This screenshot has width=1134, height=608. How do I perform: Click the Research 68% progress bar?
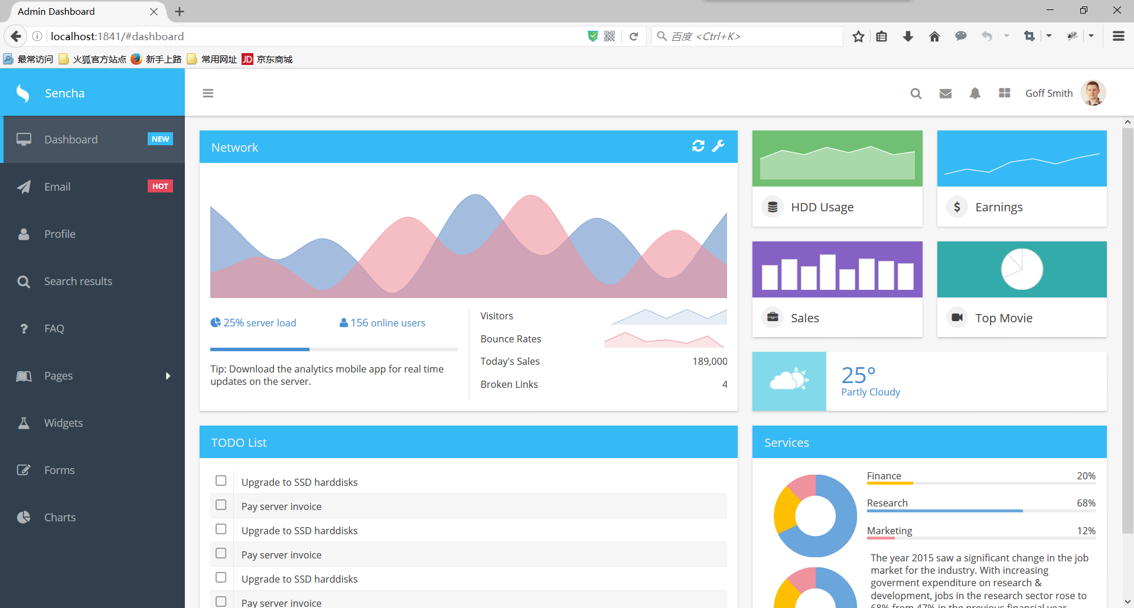[981, 511]
